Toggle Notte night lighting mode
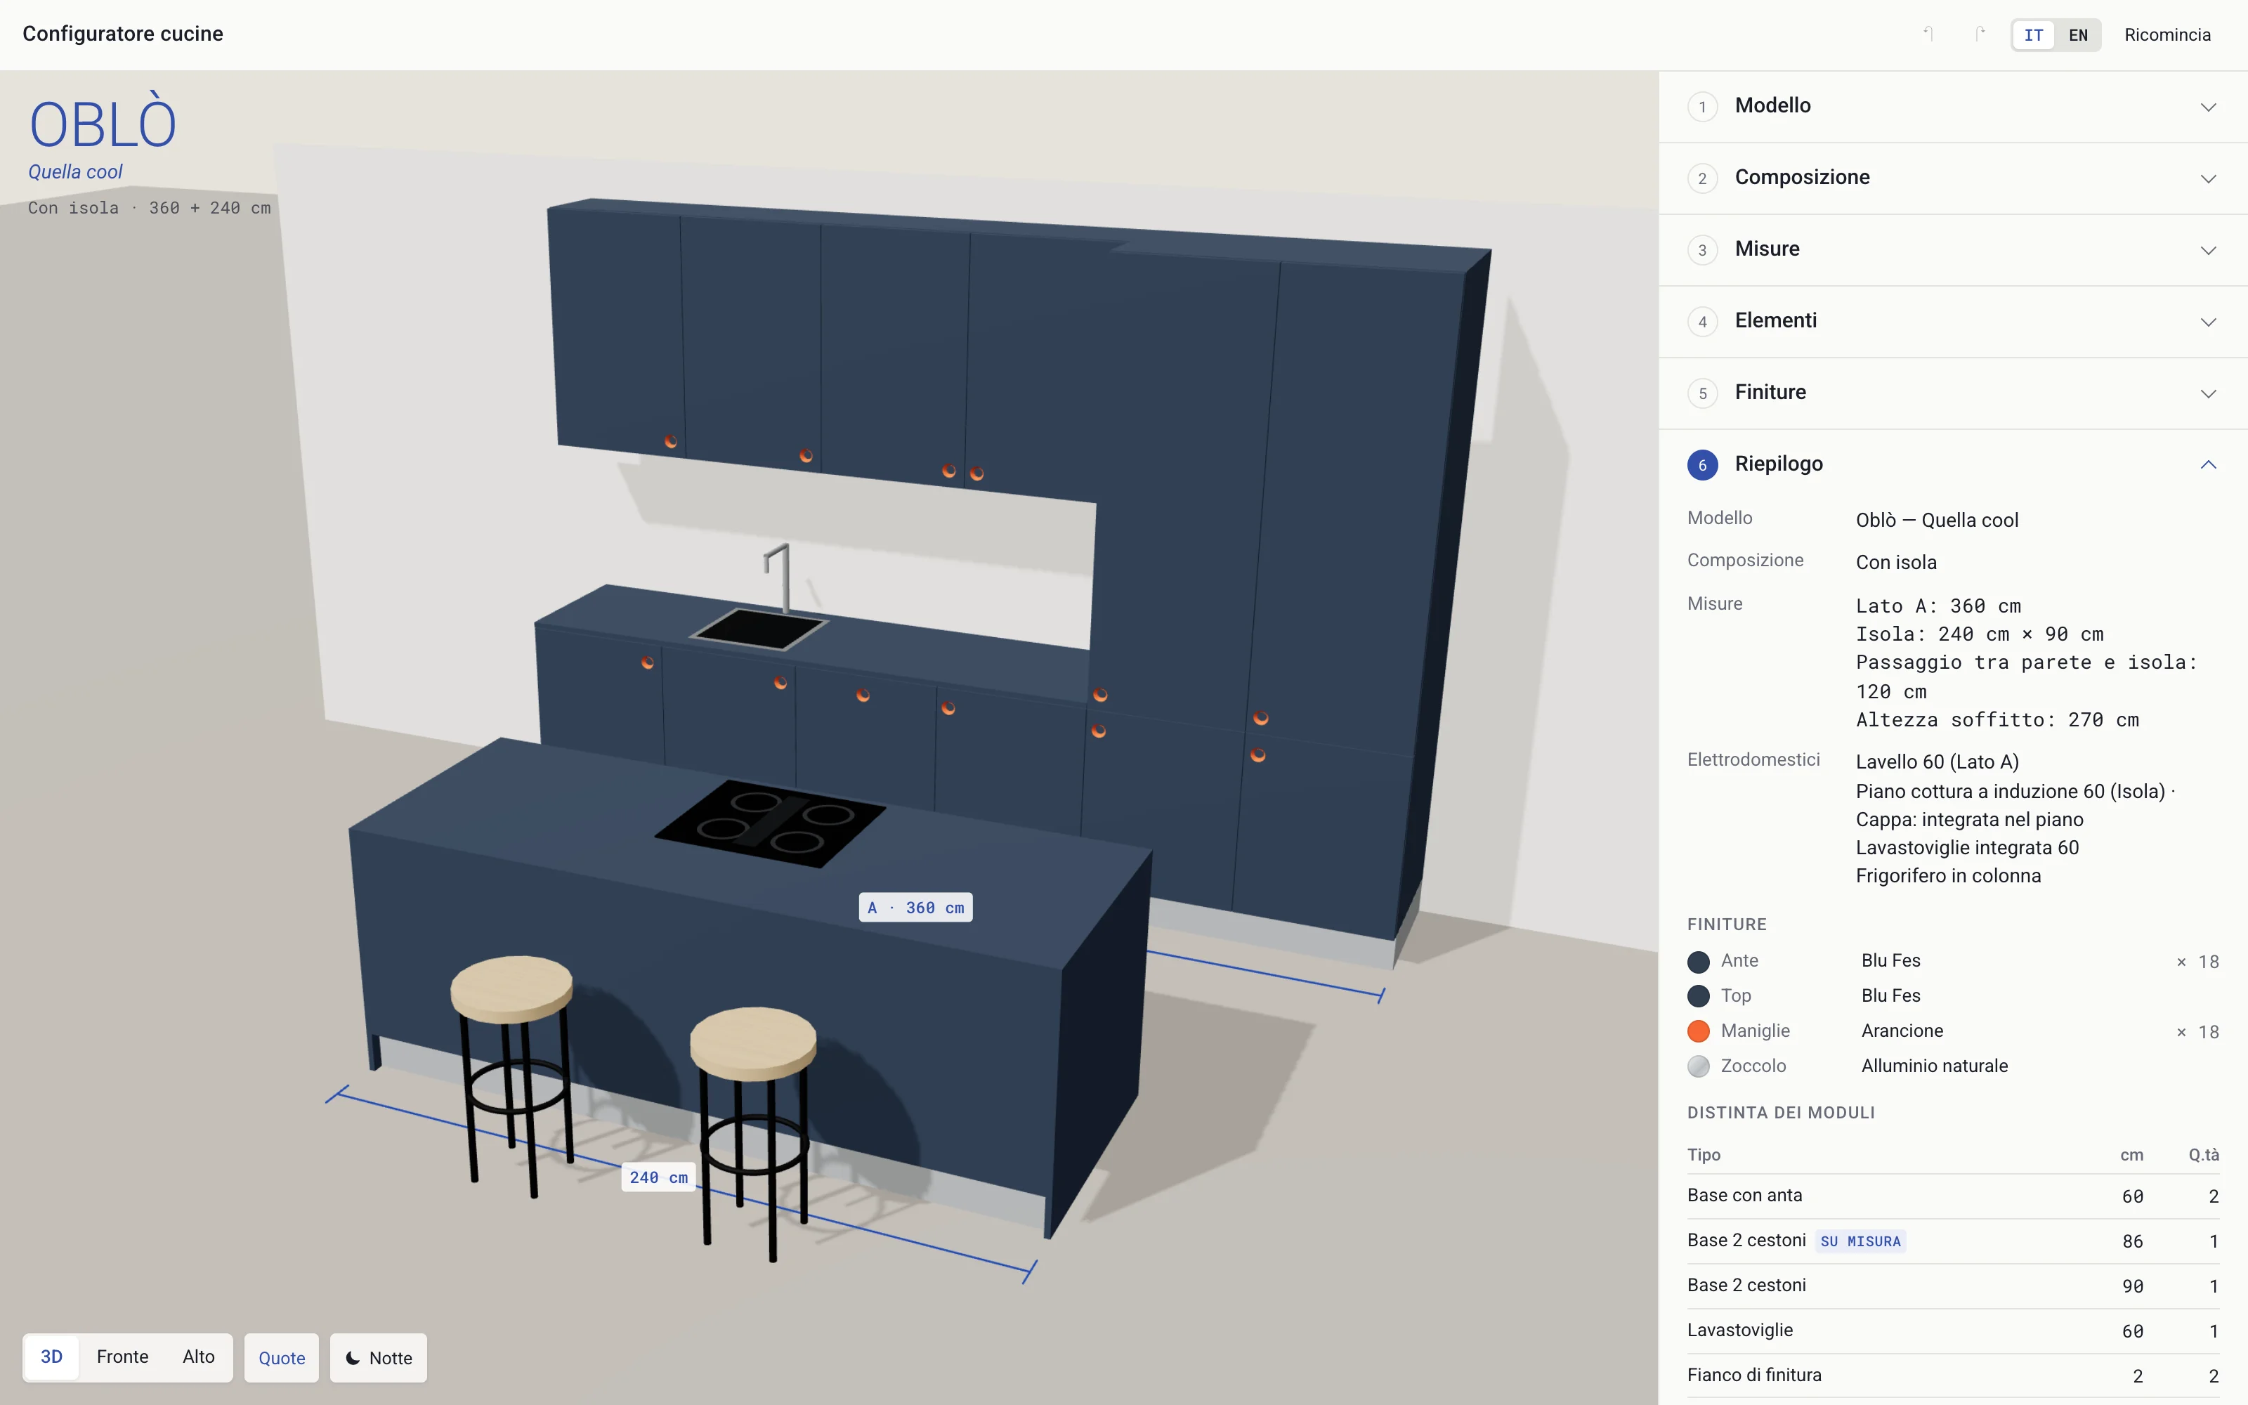This screenshot has width=2248, height=1405. 378,1358
